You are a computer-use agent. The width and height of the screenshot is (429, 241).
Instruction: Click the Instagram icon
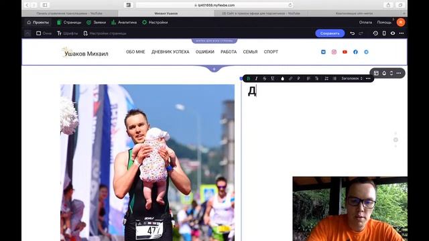tap(334, 52)
